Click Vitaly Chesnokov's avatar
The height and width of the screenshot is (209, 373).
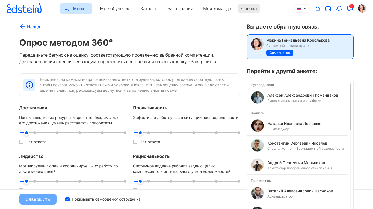tap(257, 193)
